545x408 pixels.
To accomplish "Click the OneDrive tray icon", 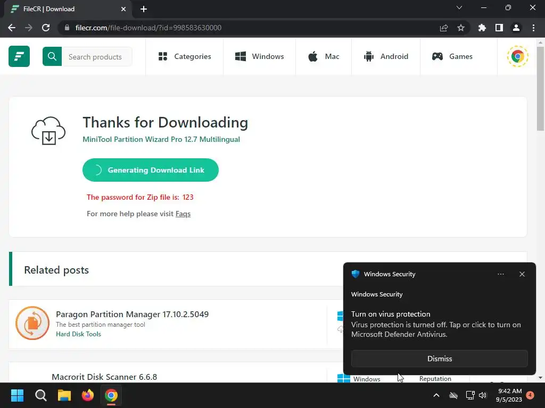I will (453, 395).
